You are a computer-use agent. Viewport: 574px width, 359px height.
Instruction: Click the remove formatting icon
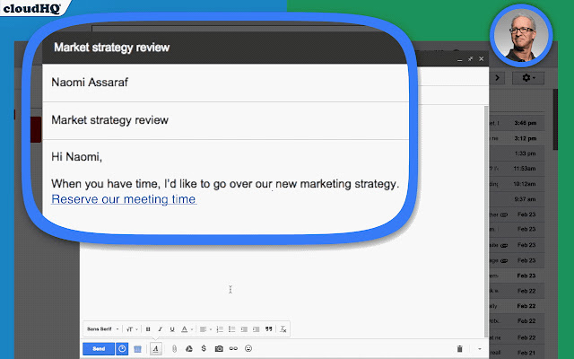coord(283,329)
